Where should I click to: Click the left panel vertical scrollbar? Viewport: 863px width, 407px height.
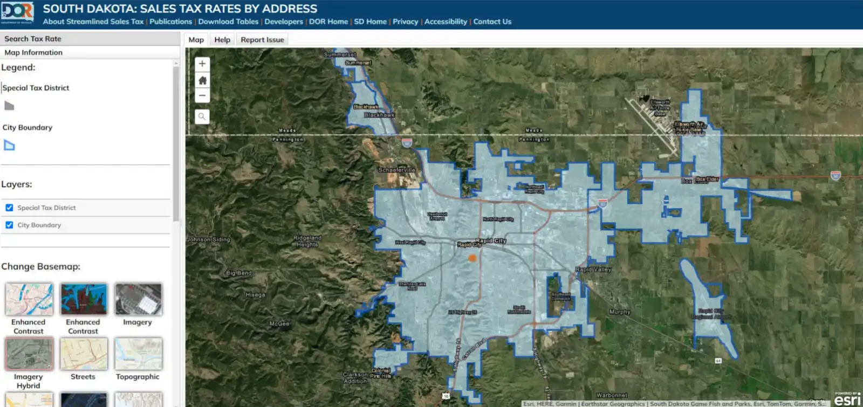click(176, 143)
